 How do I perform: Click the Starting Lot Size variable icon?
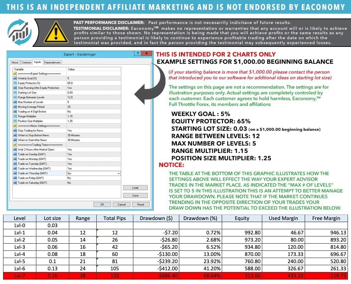[x=15, y=92]
